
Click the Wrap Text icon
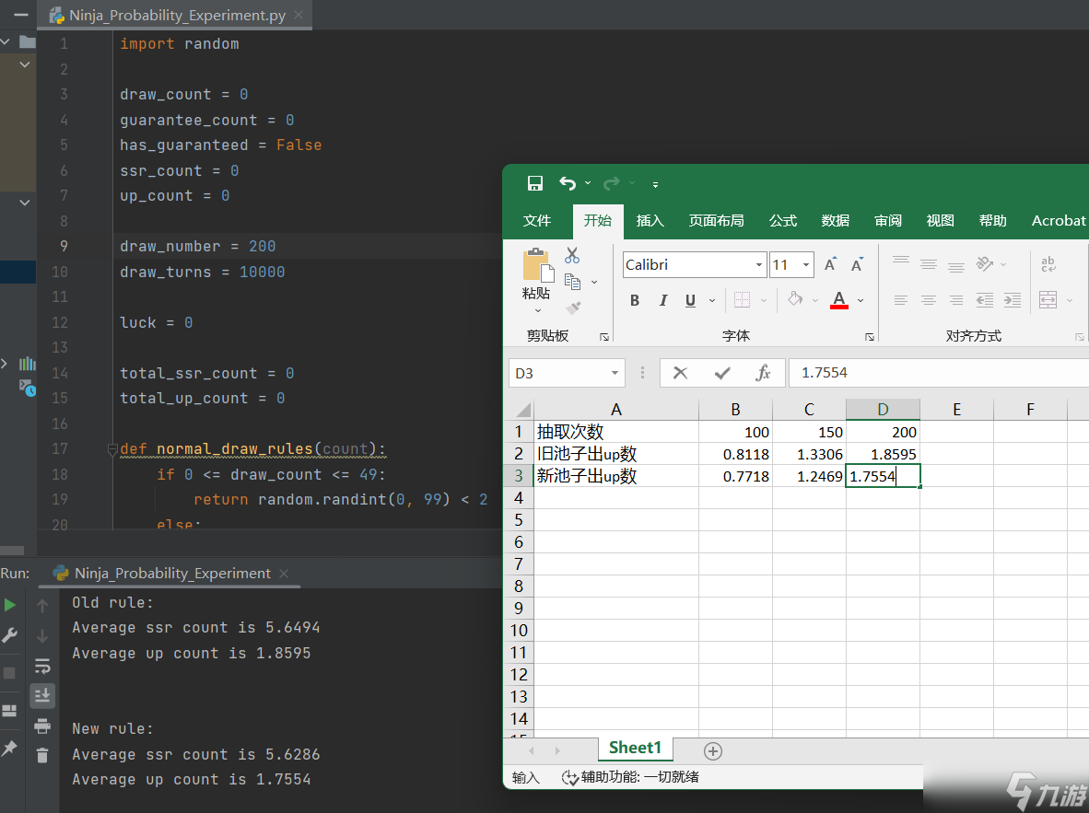(x=1048, y=264)
